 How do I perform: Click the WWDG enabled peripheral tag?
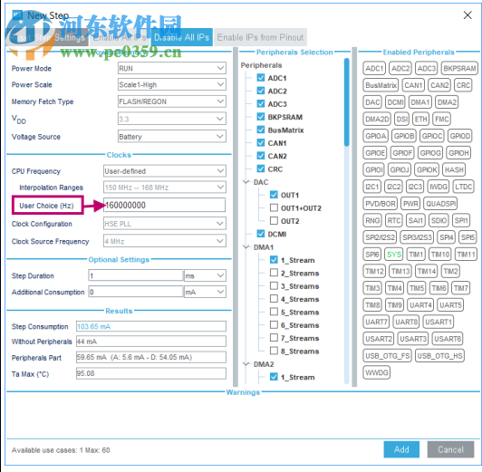point(377,372)
